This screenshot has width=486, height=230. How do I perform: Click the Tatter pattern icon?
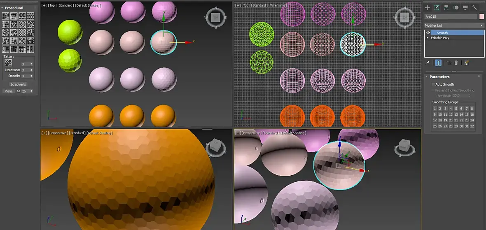8,63
